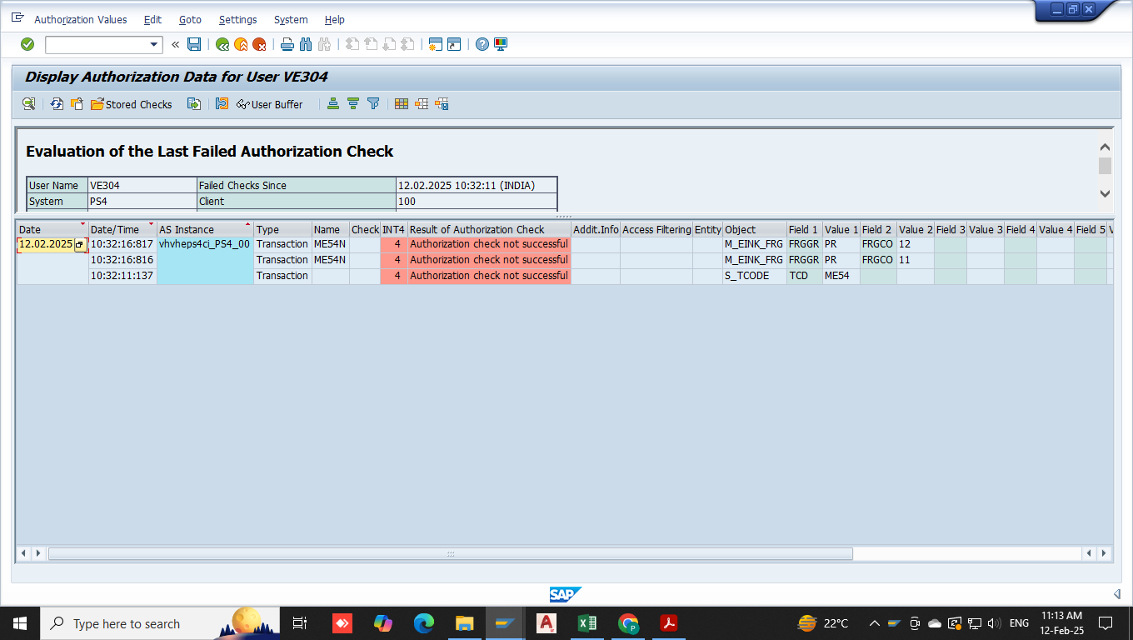The height and width of the screenshot is (640, 1133).
Task: Open Find with the binoculars icon
Action: click(305, 44)
